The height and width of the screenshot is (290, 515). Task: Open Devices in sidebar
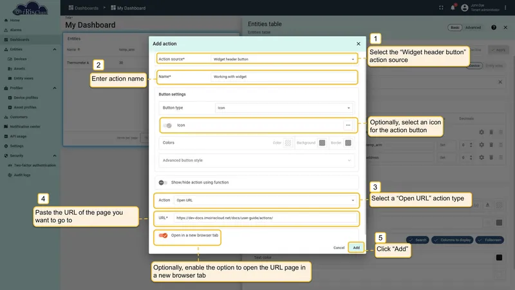point(20,59)
